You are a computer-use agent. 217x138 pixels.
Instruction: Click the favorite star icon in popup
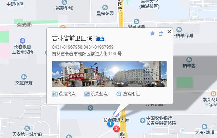click(153, 33)
